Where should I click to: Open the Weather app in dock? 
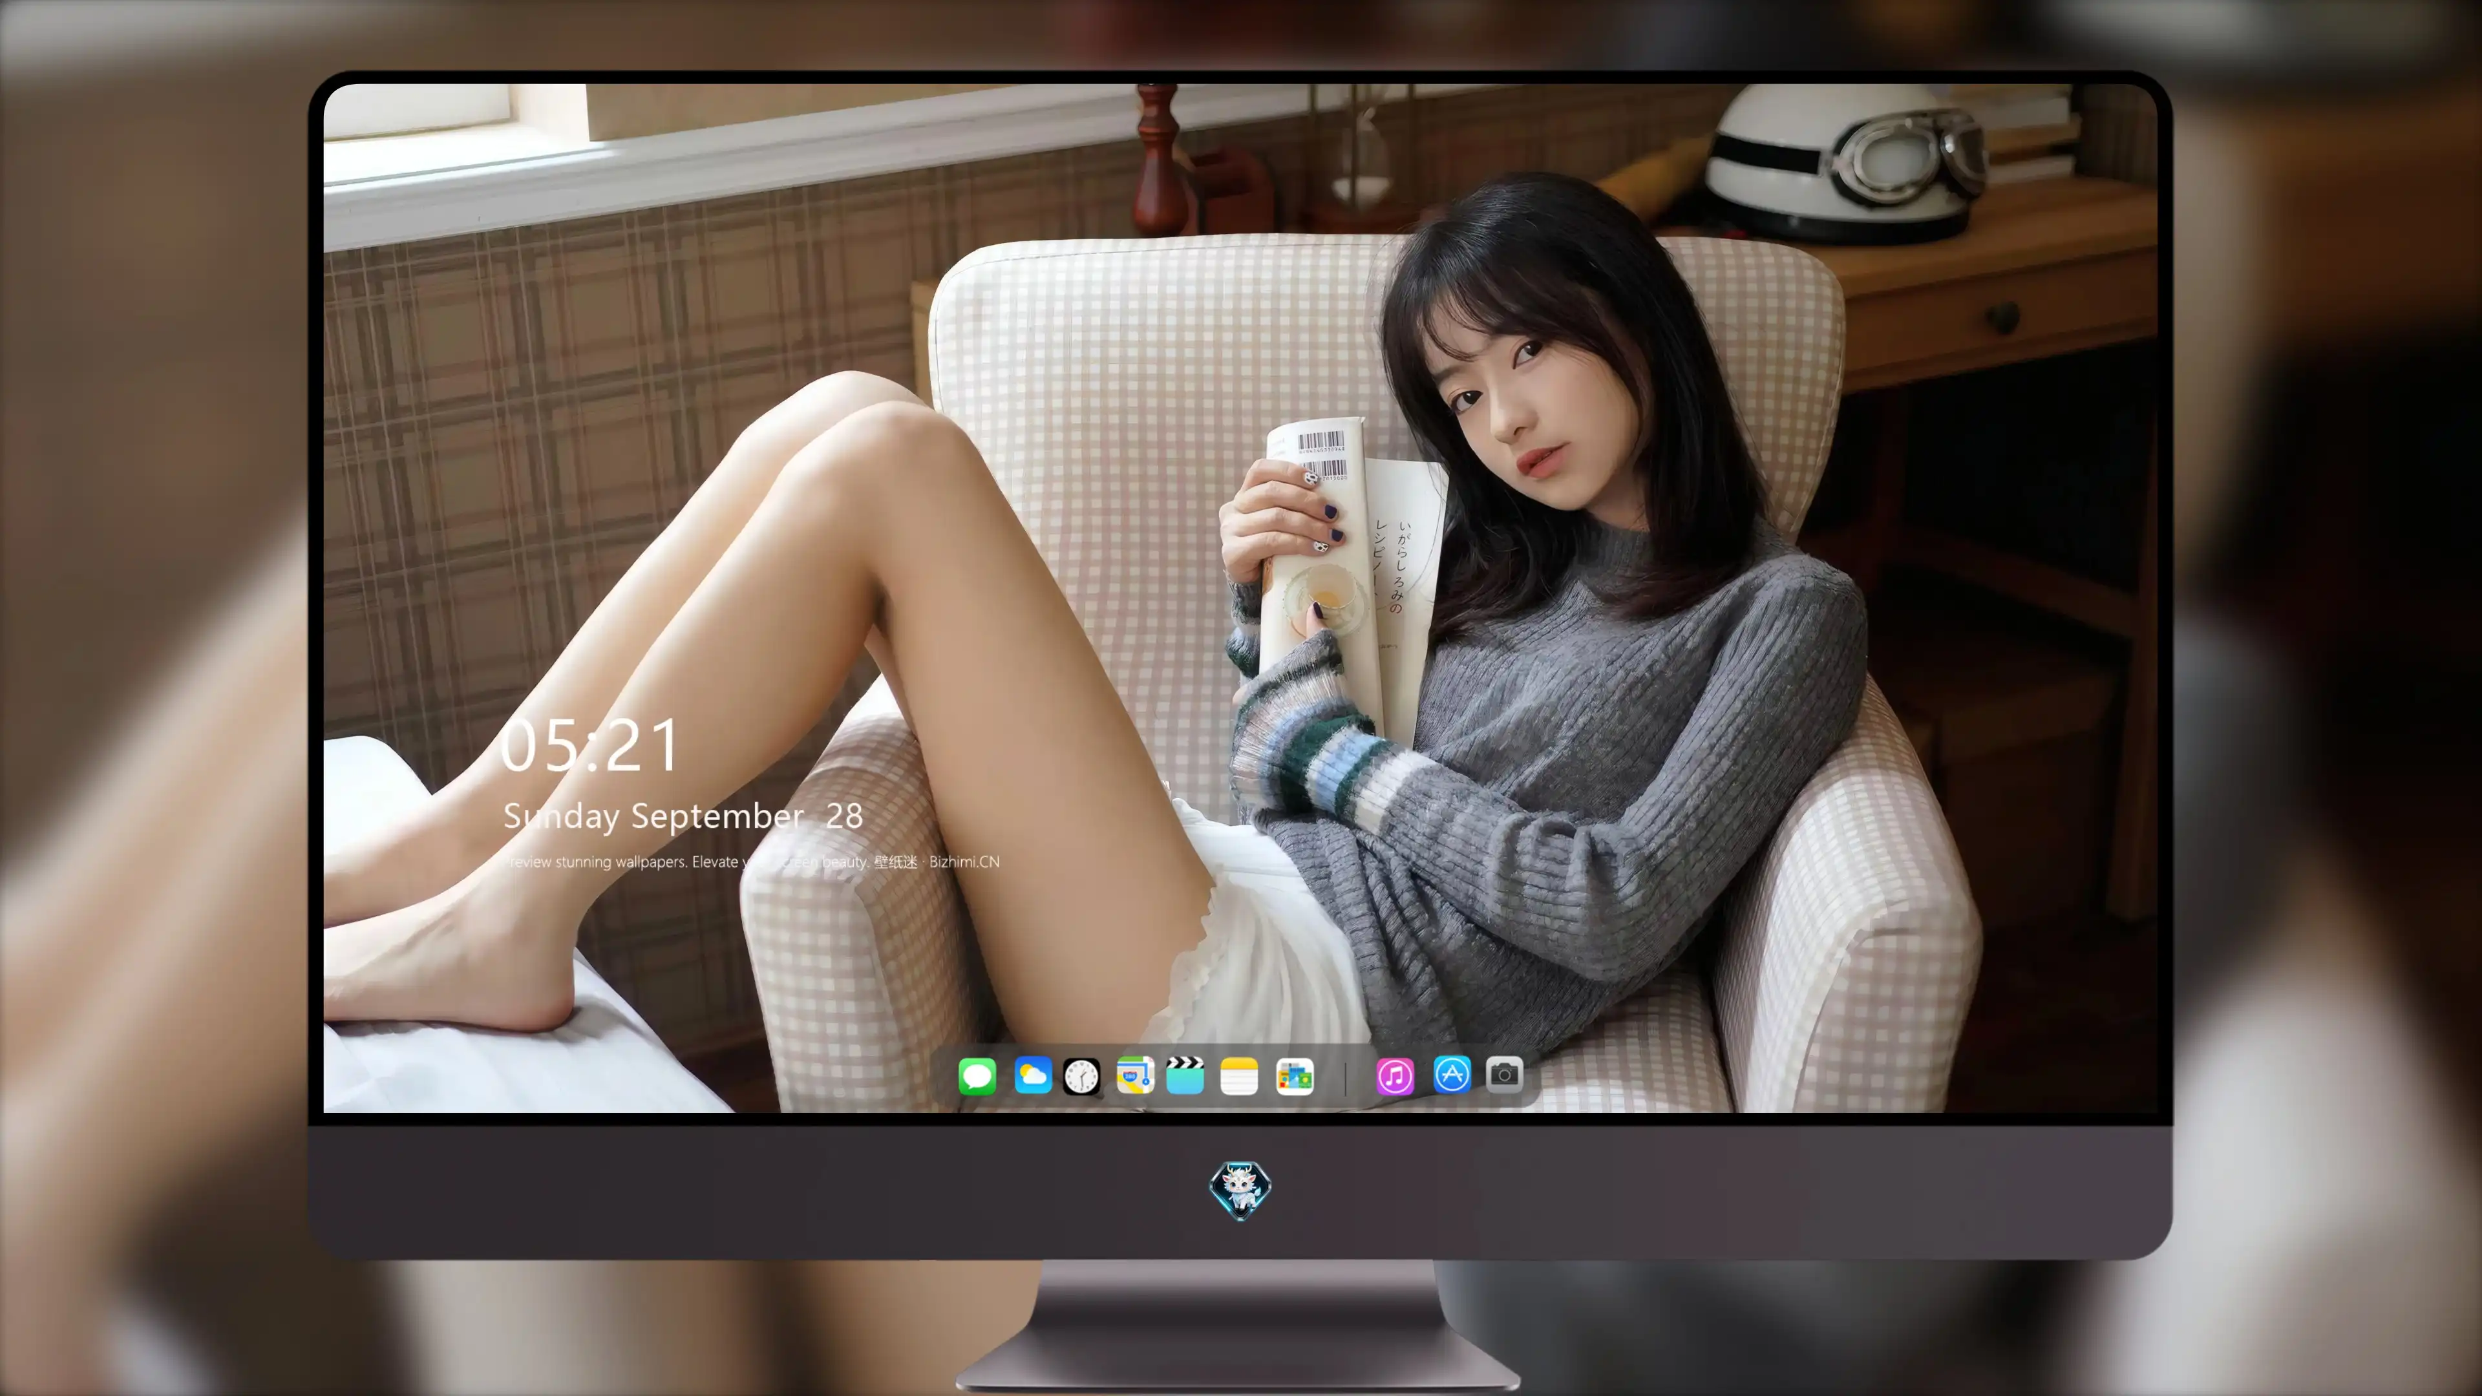coord(1033,1075)
